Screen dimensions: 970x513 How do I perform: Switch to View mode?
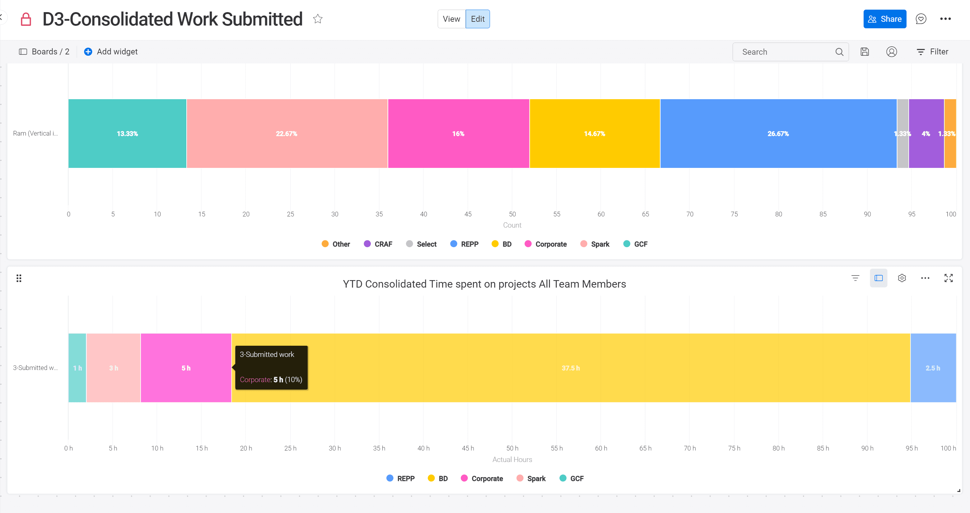451,19
